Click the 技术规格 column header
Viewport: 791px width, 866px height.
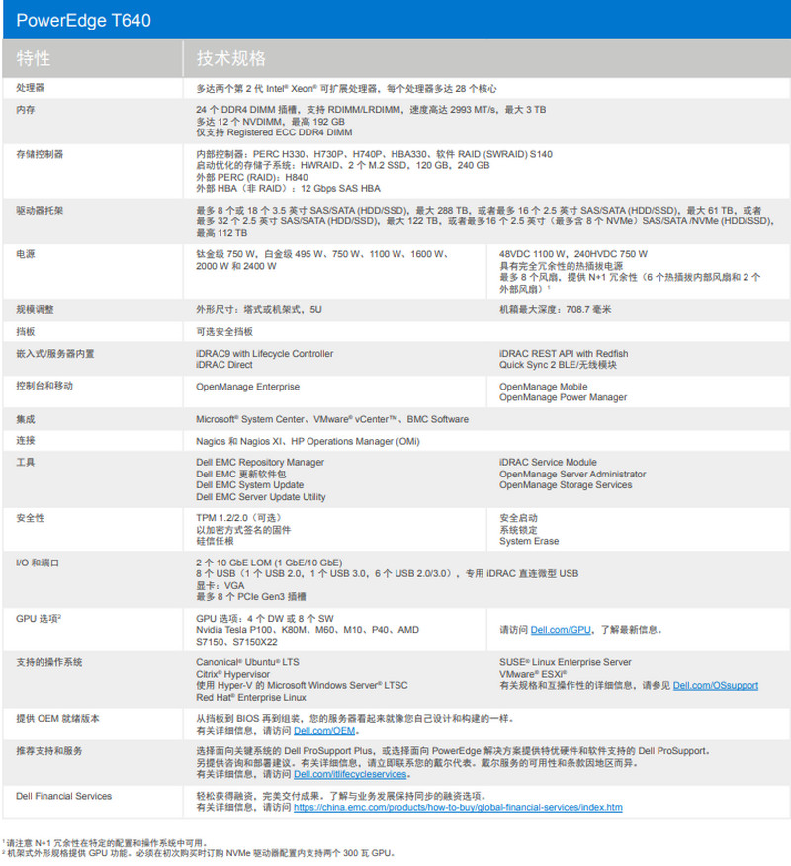pos(231,58)
